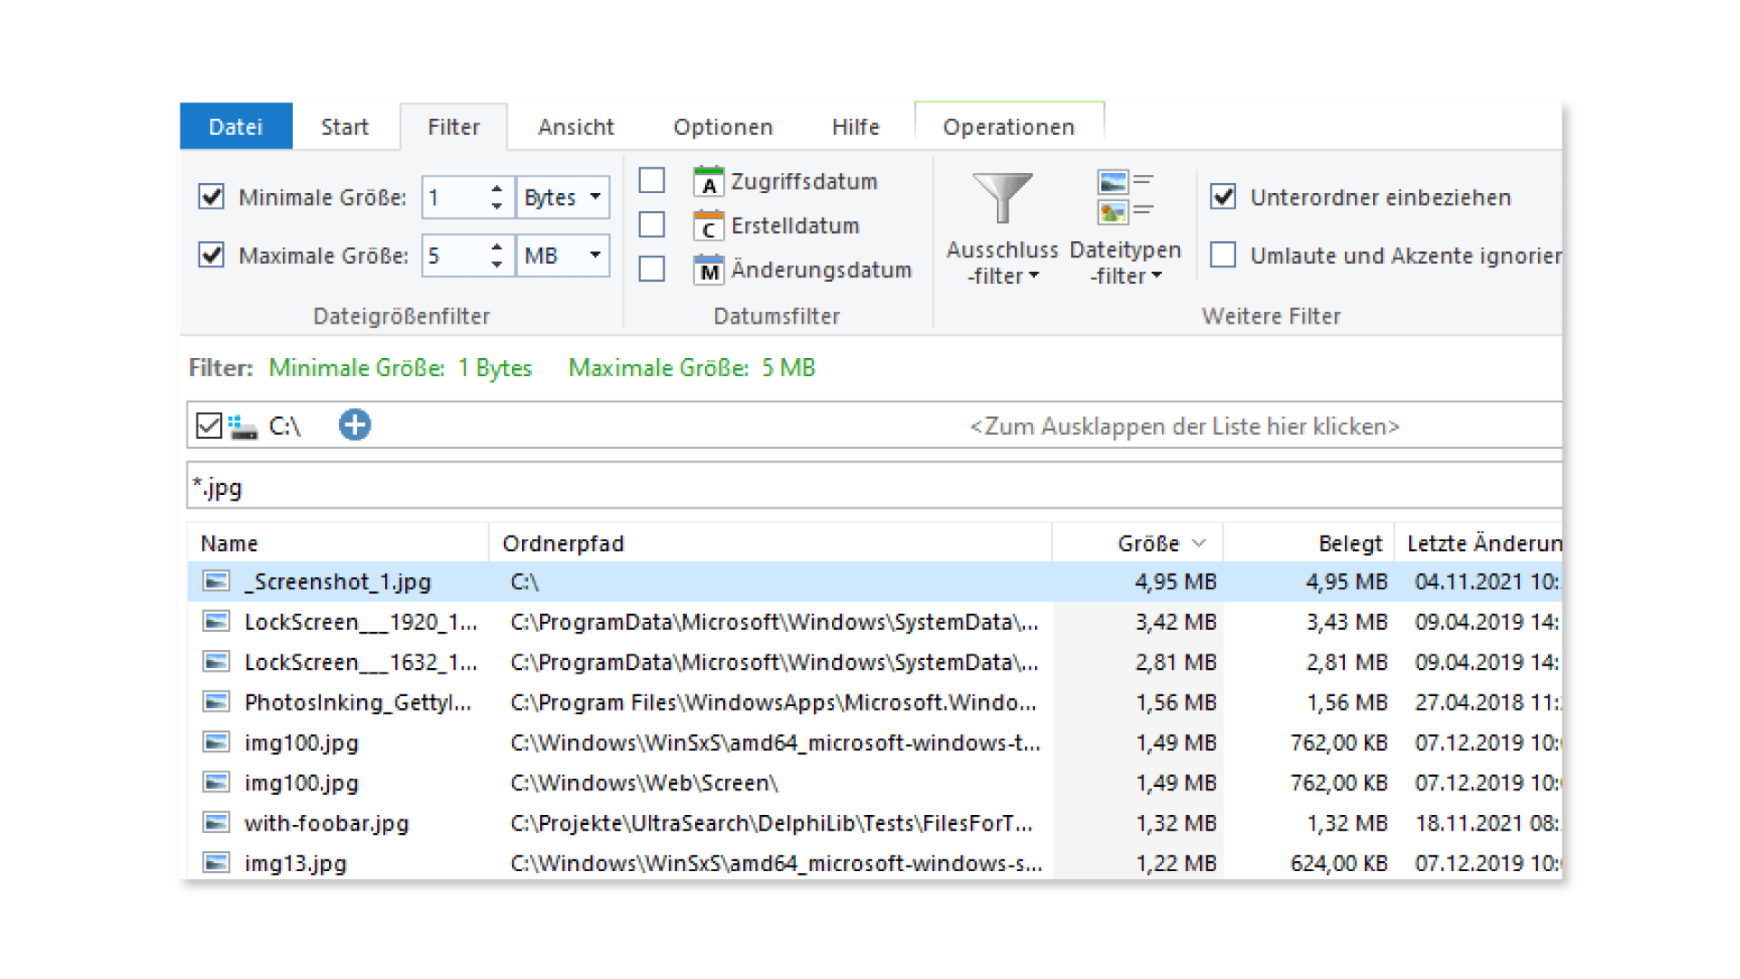Disable Unterordner einbeziehen checkbox
The width and height of the screenshot is (1740, 979).
[1223, 197]
